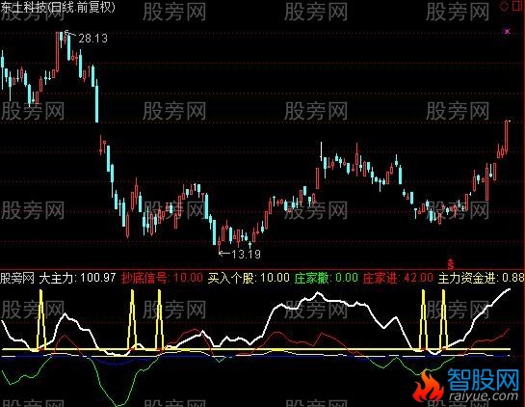
Task: Select the 买入个股: 10.00 indicator value
Action: [249, 278]
